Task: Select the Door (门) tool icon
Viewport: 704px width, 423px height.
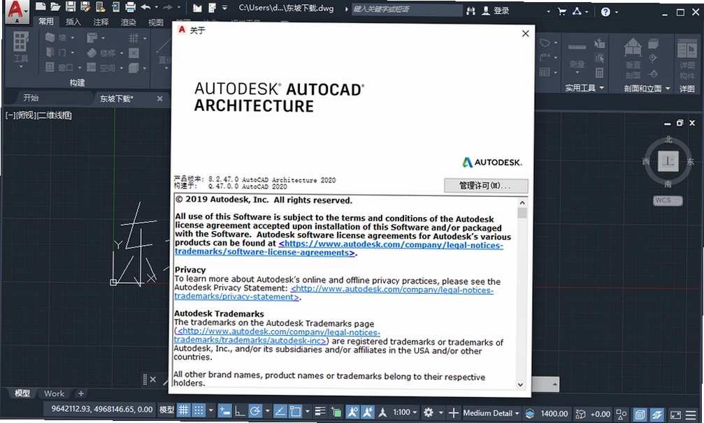Action: coord(50,52)
